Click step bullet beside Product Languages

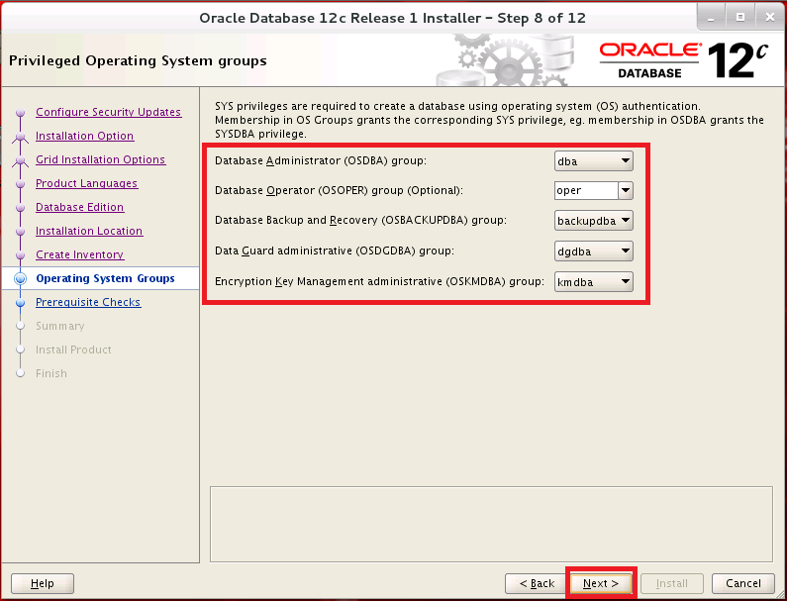(20, 184)
